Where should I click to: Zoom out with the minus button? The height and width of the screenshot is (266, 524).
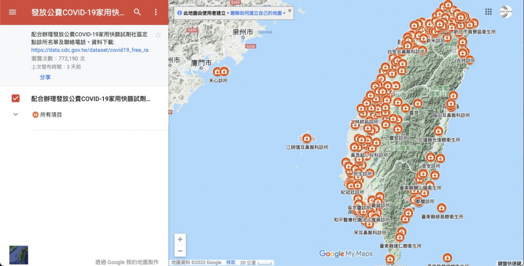tap(180, 251)
